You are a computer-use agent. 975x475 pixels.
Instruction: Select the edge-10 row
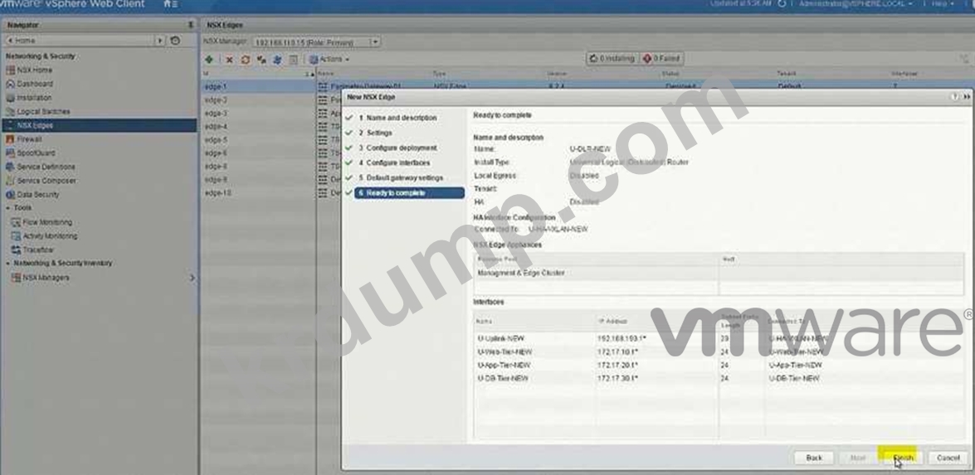pyautogui.click(x=259, y=193)
